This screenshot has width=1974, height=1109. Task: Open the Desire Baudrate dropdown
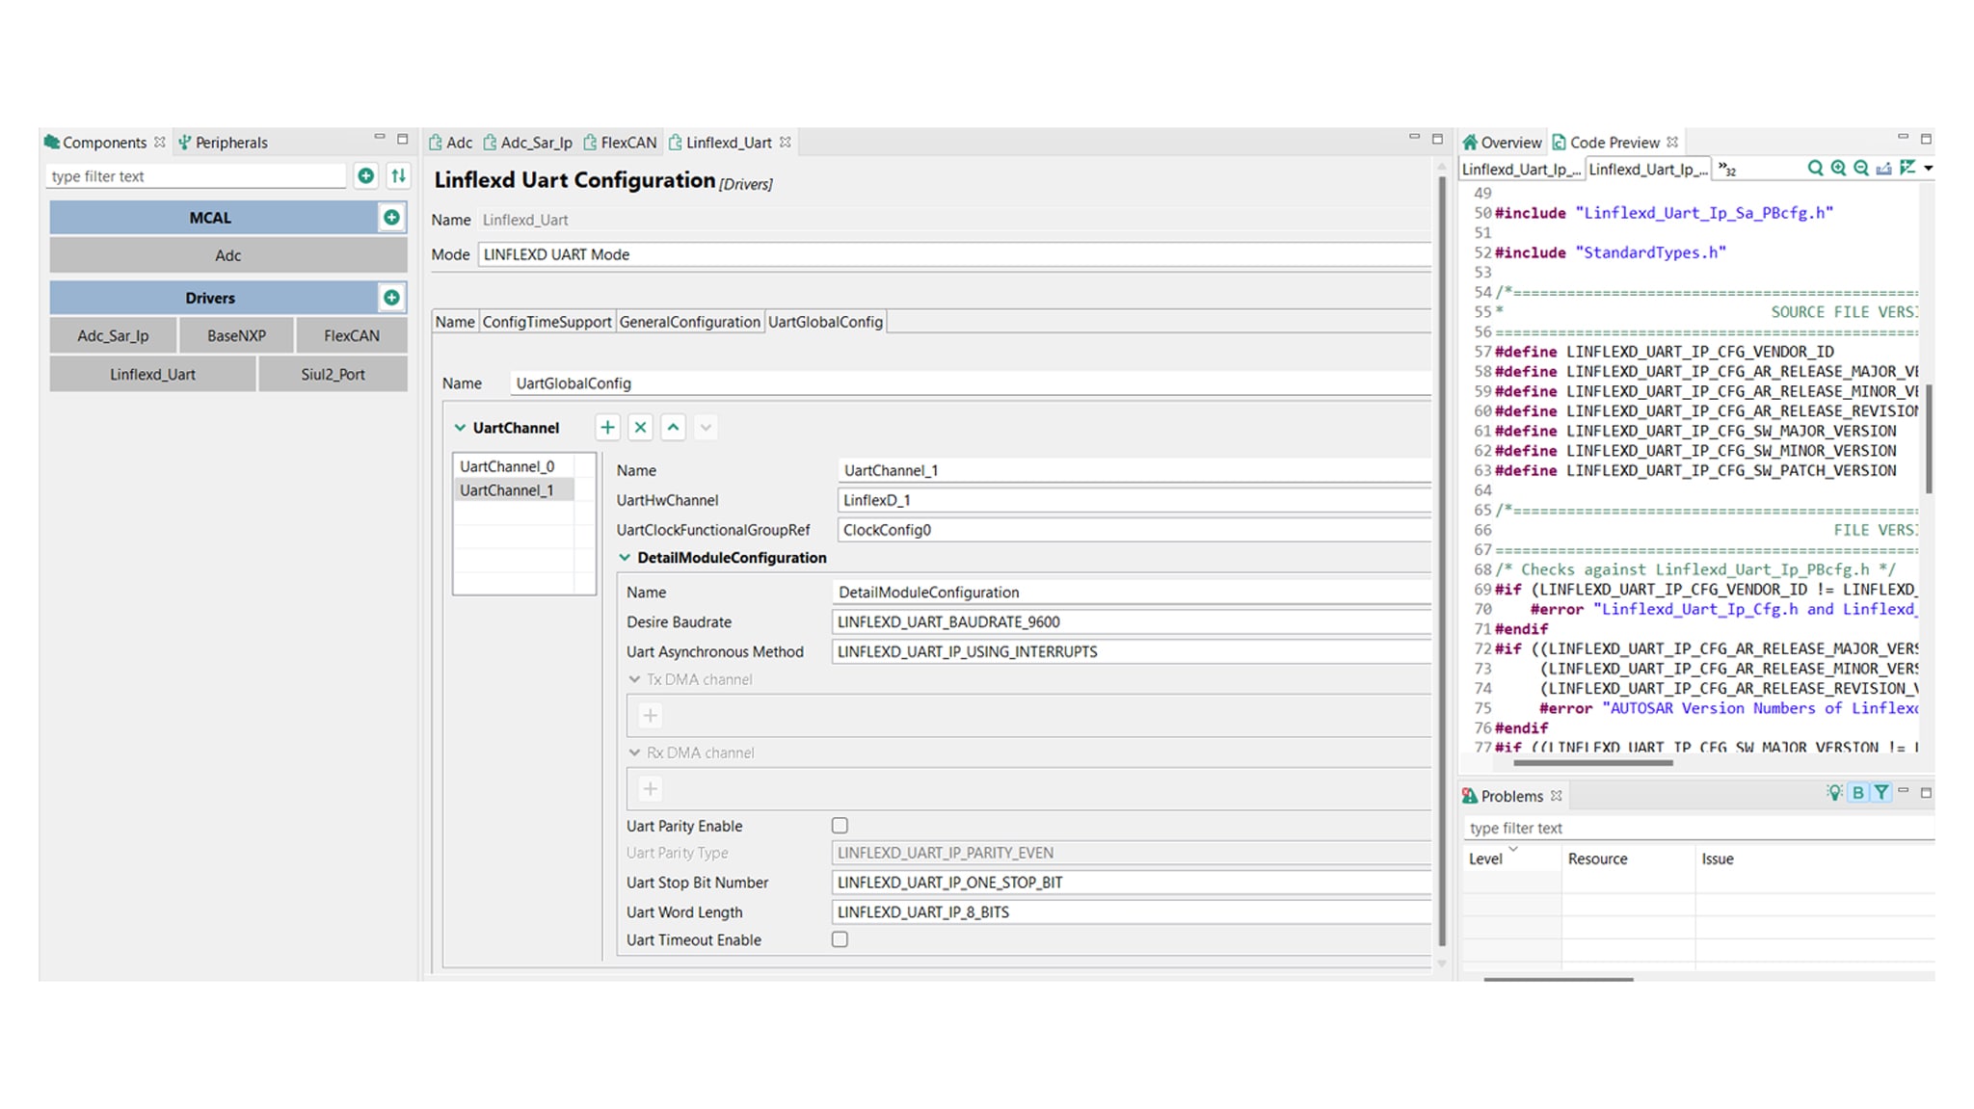coord(1128,622)
